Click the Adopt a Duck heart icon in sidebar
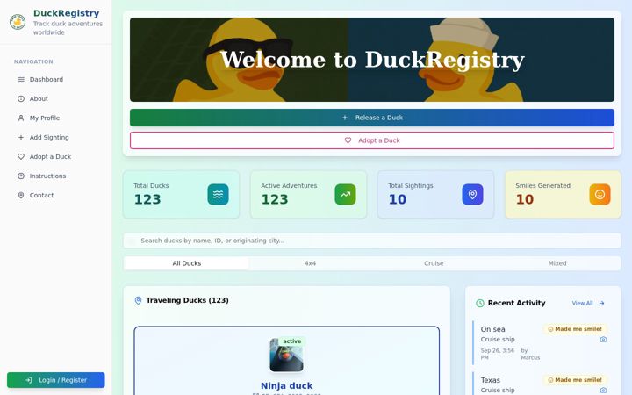Image resolution: width=632 pixels, height=395 pixels. 21,157
